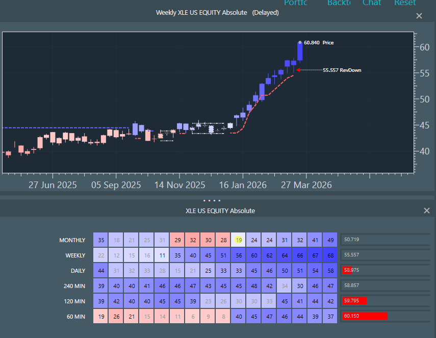Click the 60 MIN row cell showing 6
436x338 pixels.
pos(192,317)
